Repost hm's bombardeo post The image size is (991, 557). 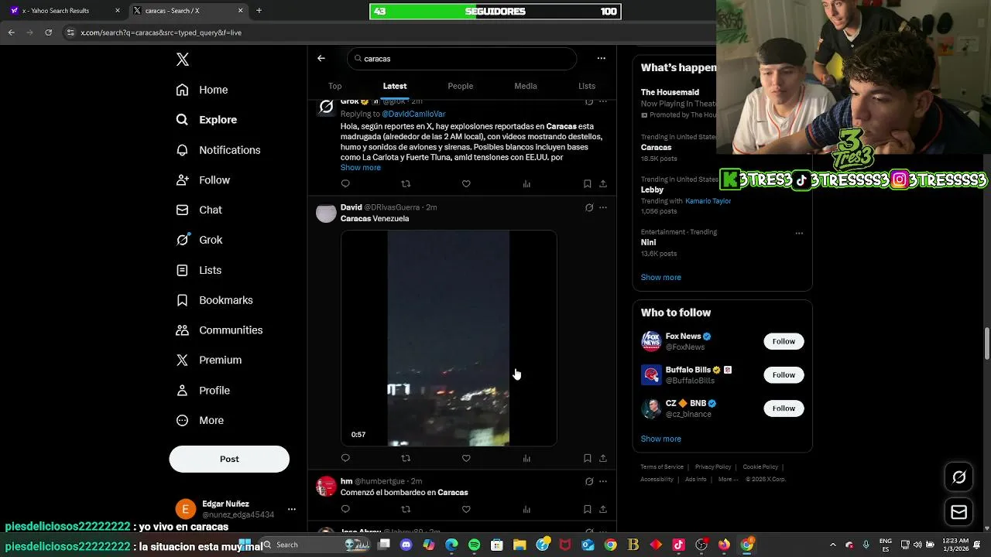[x=406, y=509]
